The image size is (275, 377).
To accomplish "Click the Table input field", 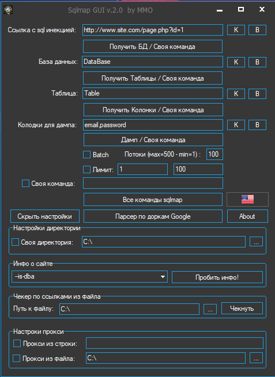I will (x=153, y=93).
